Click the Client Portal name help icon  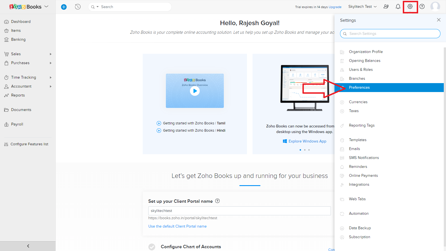(x=217, y=201)
